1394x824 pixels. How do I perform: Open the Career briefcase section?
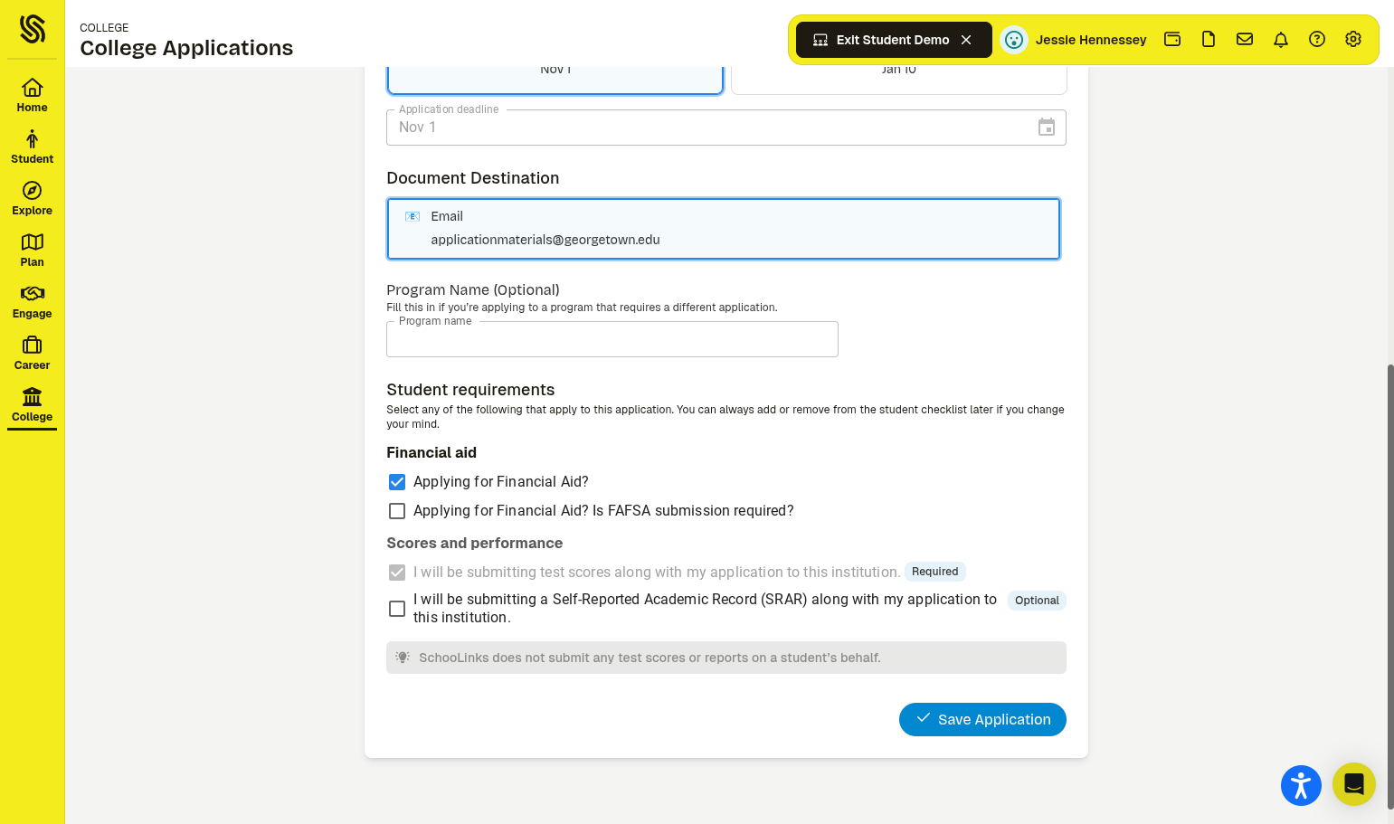[32, 353]
